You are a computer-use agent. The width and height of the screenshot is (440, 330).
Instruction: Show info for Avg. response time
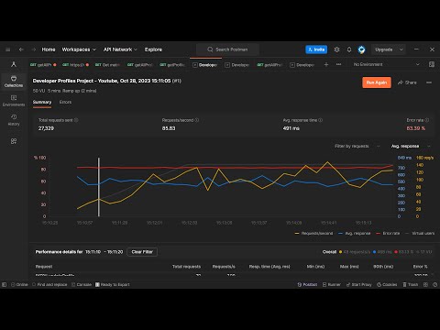pyautogui.click(x=321, y=120)
